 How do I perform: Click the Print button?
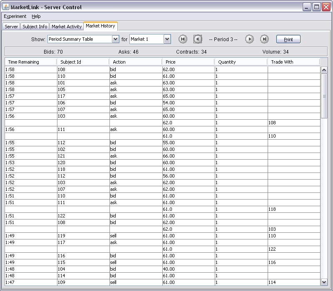(x=288, y=39)
